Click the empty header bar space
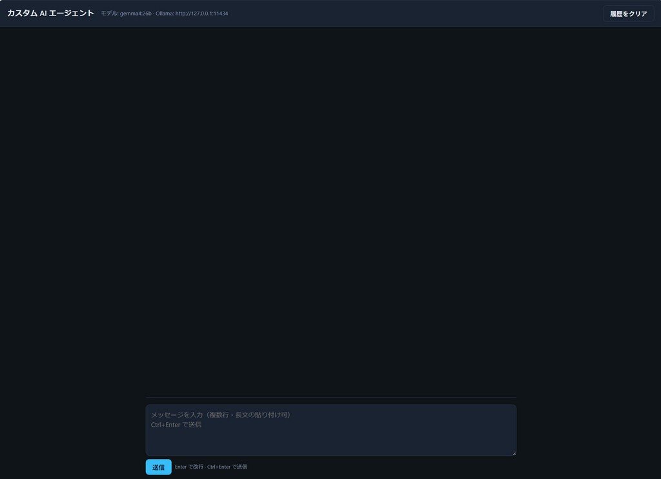 [413, 14]
